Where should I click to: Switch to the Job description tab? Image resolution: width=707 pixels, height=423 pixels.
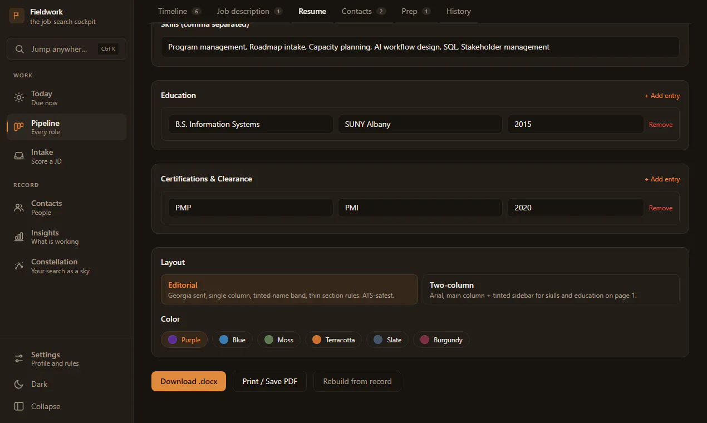(x=249, y=11)
